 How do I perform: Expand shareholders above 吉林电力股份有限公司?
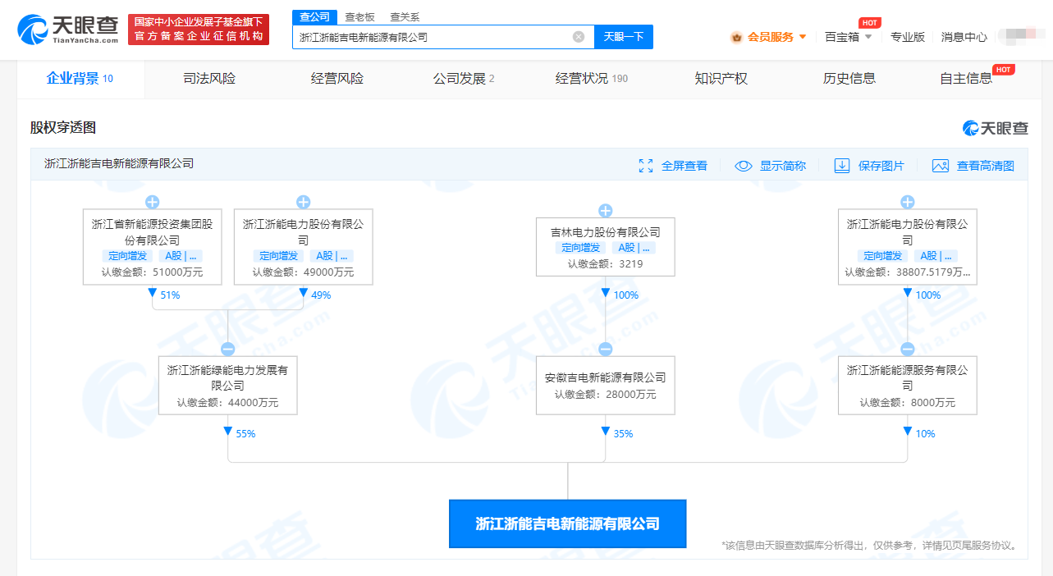pos(605,211)
